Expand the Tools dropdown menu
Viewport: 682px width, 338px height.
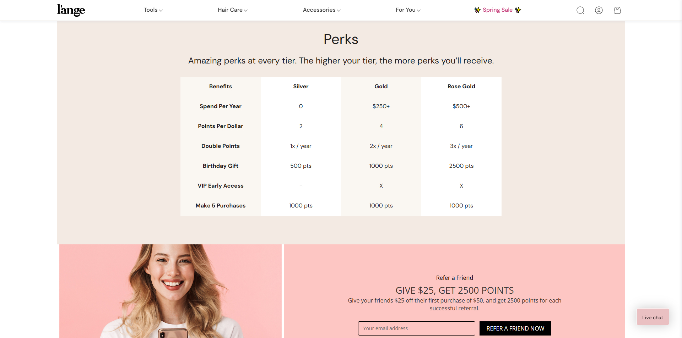[153, 10]
